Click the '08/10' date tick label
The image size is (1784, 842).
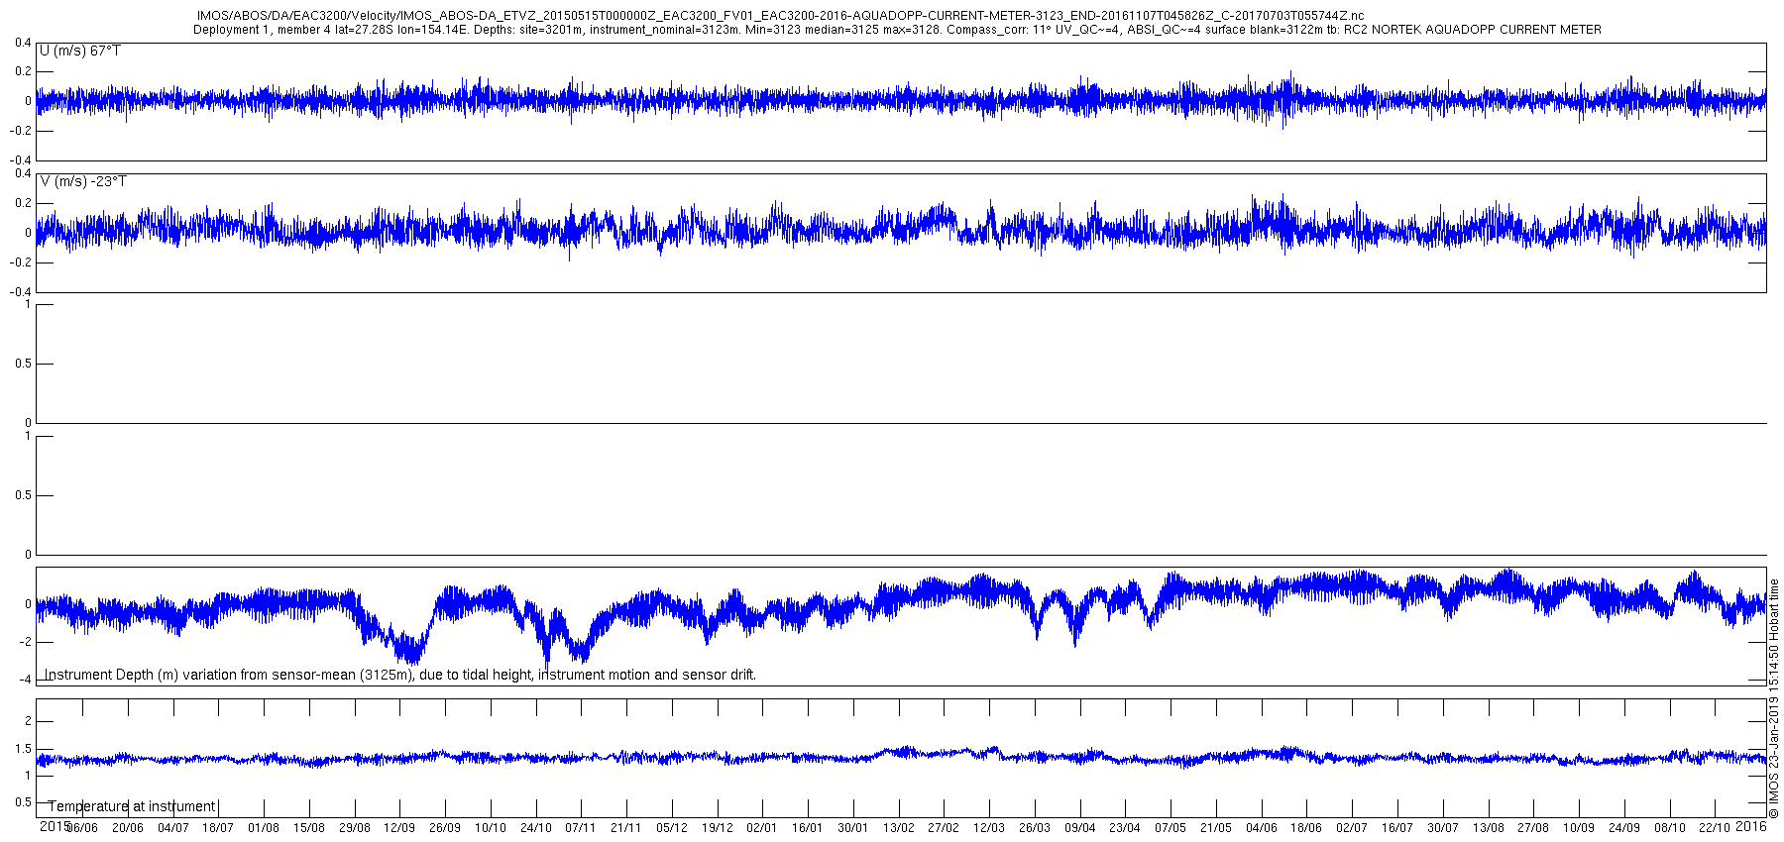coord(1670,828)
